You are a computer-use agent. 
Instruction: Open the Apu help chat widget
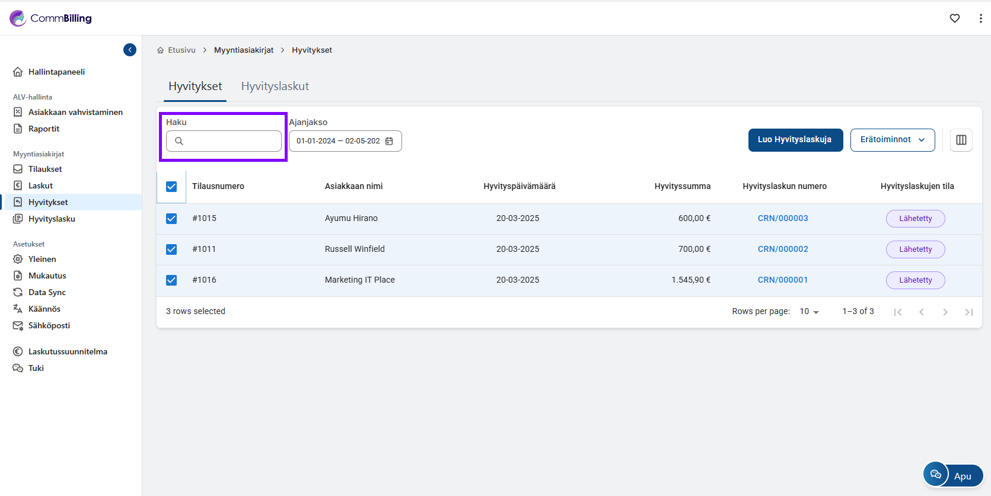[x=953, y=475]
